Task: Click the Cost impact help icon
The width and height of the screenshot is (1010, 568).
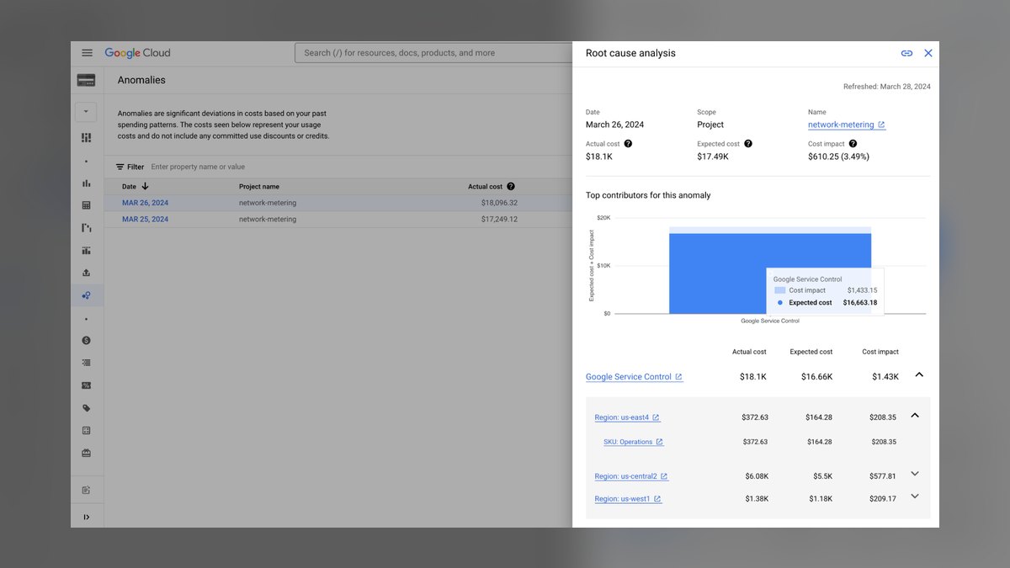Action: (x=853, y=144)
